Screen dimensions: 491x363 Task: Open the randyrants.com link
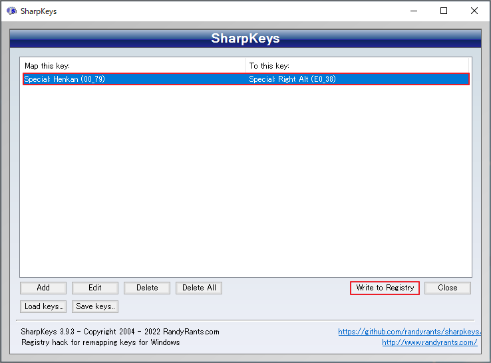click(x=430, y=342)
